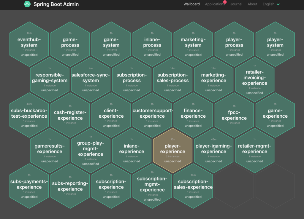Screen dimensions: 304x219
Task: Select the highlighted player-experience hexagon
Action: point(172,151)
